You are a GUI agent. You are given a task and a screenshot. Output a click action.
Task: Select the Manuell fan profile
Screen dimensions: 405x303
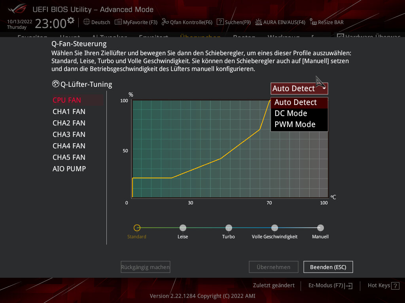point(320,228)
